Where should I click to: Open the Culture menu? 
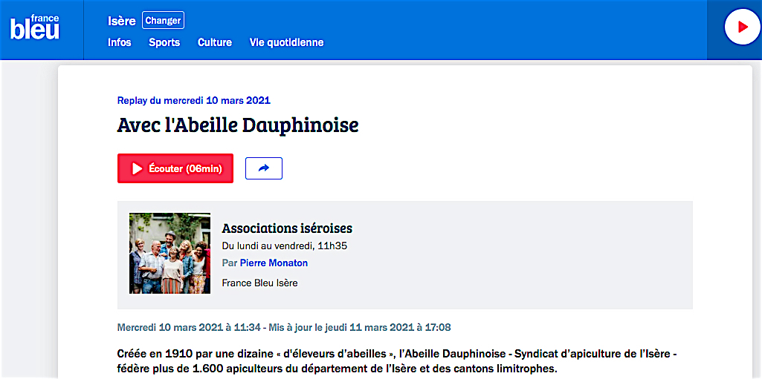click(215, 43)
